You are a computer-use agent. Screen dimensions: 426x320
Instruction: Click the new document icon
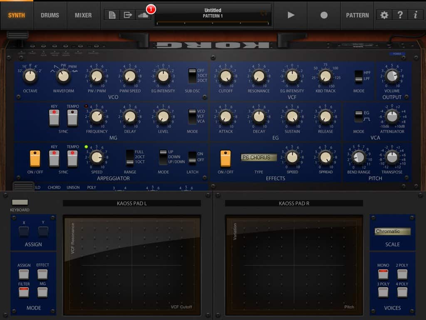112,15
